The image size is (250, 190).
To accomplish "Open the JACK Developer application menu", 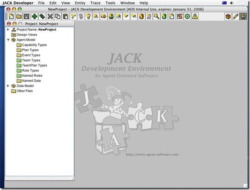I will (x=18, y=3).
